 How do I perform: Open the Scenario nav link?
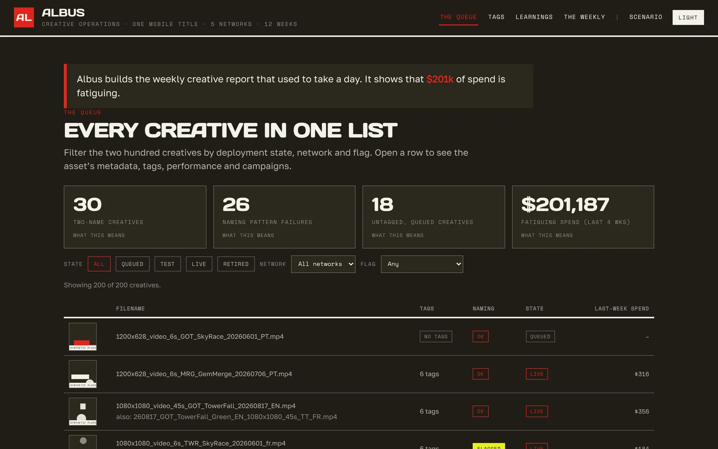tap(646, 17)
